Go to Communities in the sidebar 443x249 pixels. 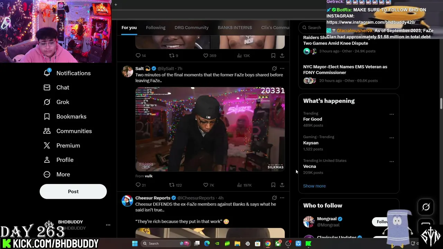pyautogui.click(x=67, y=131)
